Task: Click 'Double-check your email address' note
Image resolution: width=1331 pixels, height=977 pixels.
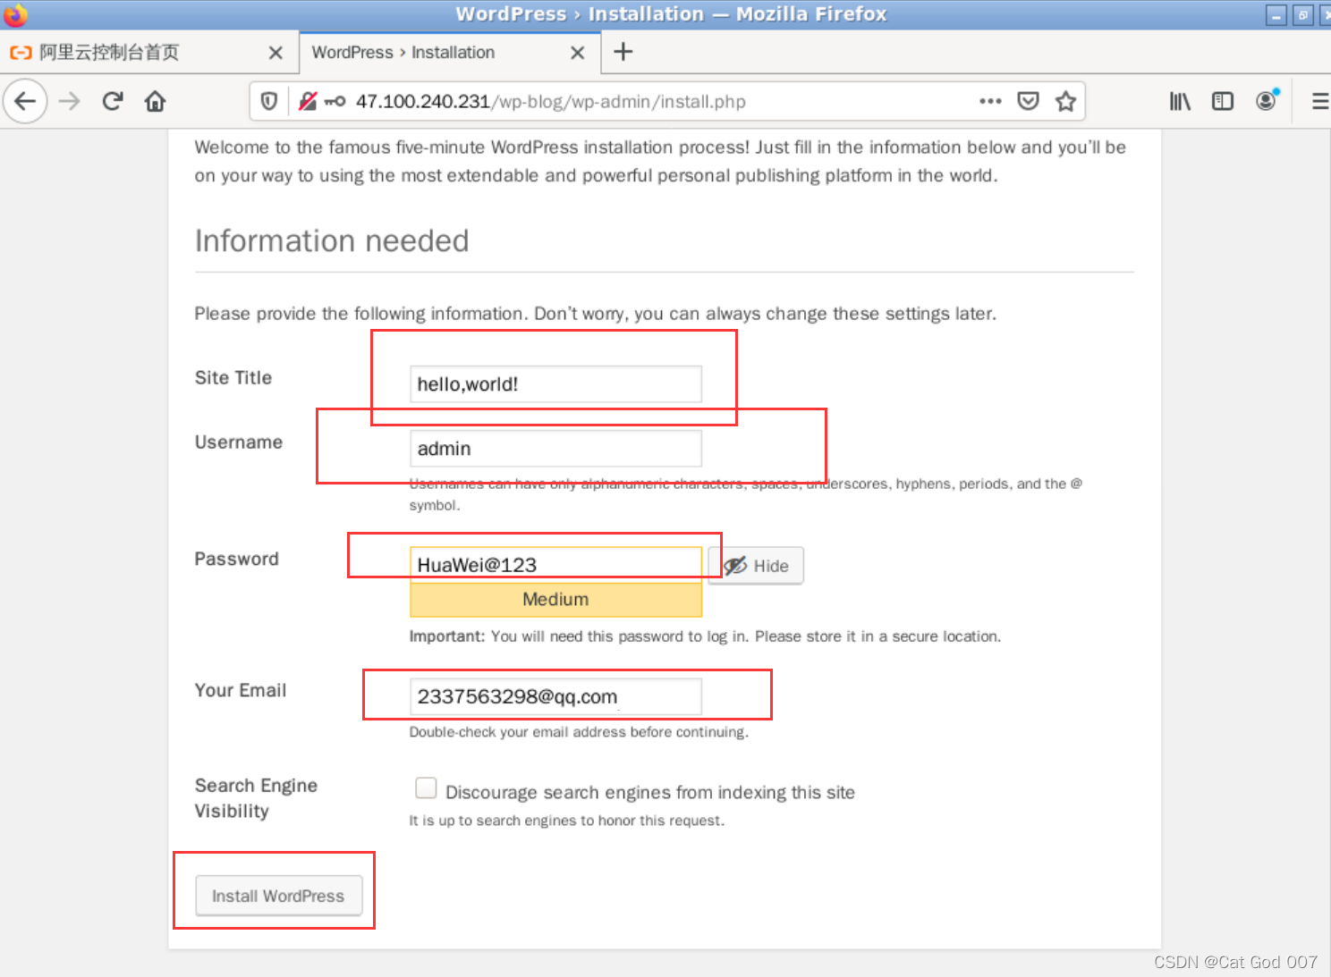Action: click(579, 732)
